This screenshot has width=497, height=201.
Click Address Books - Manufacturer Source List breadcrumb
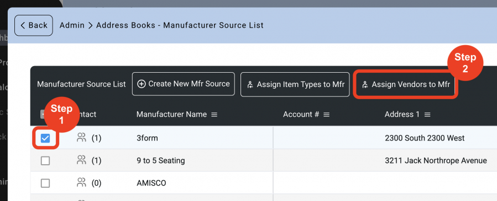click(x=180, y=25)
